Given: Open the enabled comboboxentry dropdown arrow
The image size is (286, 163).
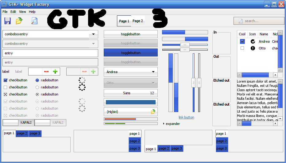Looking at the screenshot, I should tap(93, 34).
